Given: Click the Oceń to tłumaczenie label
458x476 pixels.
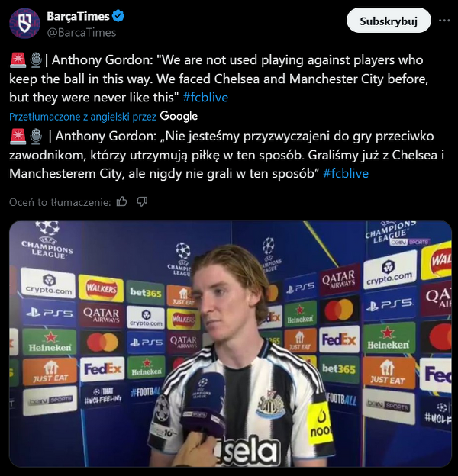Looking at the screenshot, I should pyautogui.click(x=60, y=202).
